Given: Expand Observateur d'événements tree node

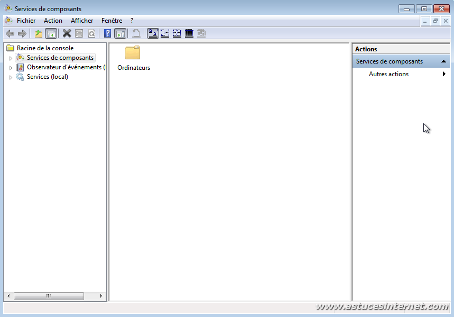Looking at the screenshot, I should click(11, 68).
